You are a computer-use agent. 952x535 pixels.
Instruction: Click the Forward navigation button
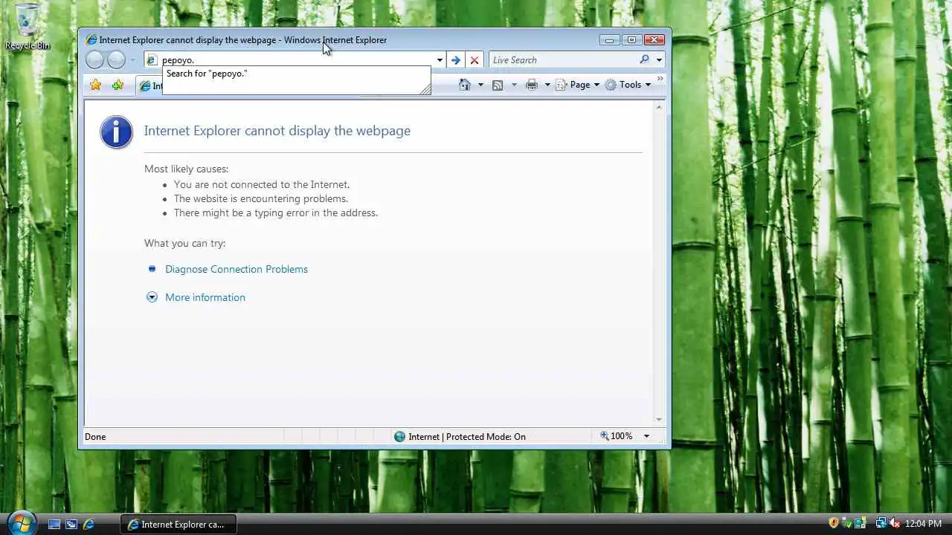tap(116, 60)
